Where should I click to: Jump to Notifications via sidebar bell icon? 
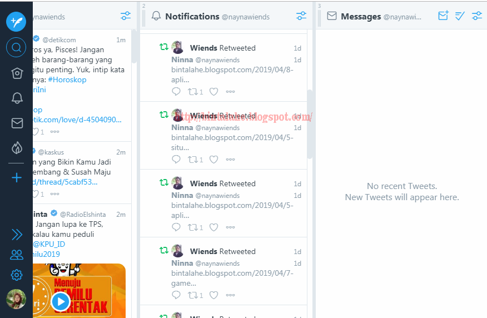17,98
